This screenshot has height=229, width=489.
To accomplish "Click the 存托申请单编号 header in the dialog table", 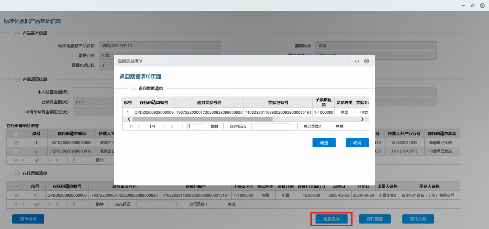I will [x=153, y=103].
